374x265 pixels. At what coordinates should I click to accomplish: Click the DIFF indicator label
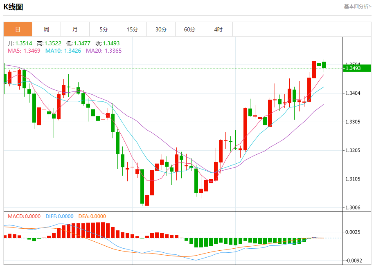click(x=59, y=216)
